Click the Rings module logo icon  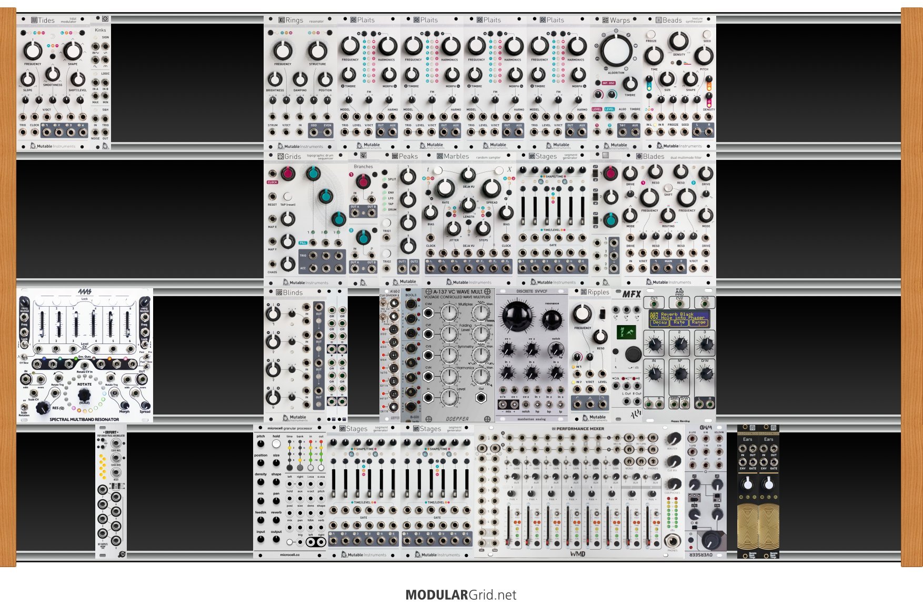pyautogui.click(x=282, y=20)
